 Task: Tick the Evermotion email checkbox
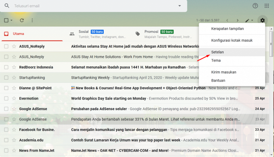(x=6, y=98)
